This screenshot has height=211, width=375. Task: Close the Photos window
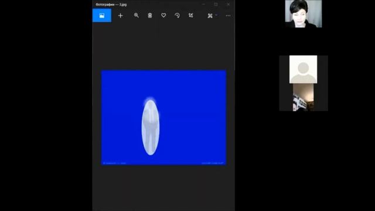tap(229, 4)
